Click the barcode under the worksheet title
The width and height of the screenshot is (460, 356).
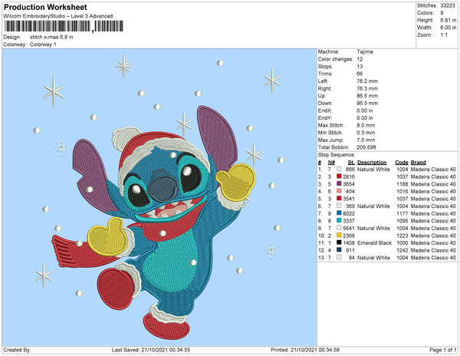pyautogui.click(x=64, y=26)
